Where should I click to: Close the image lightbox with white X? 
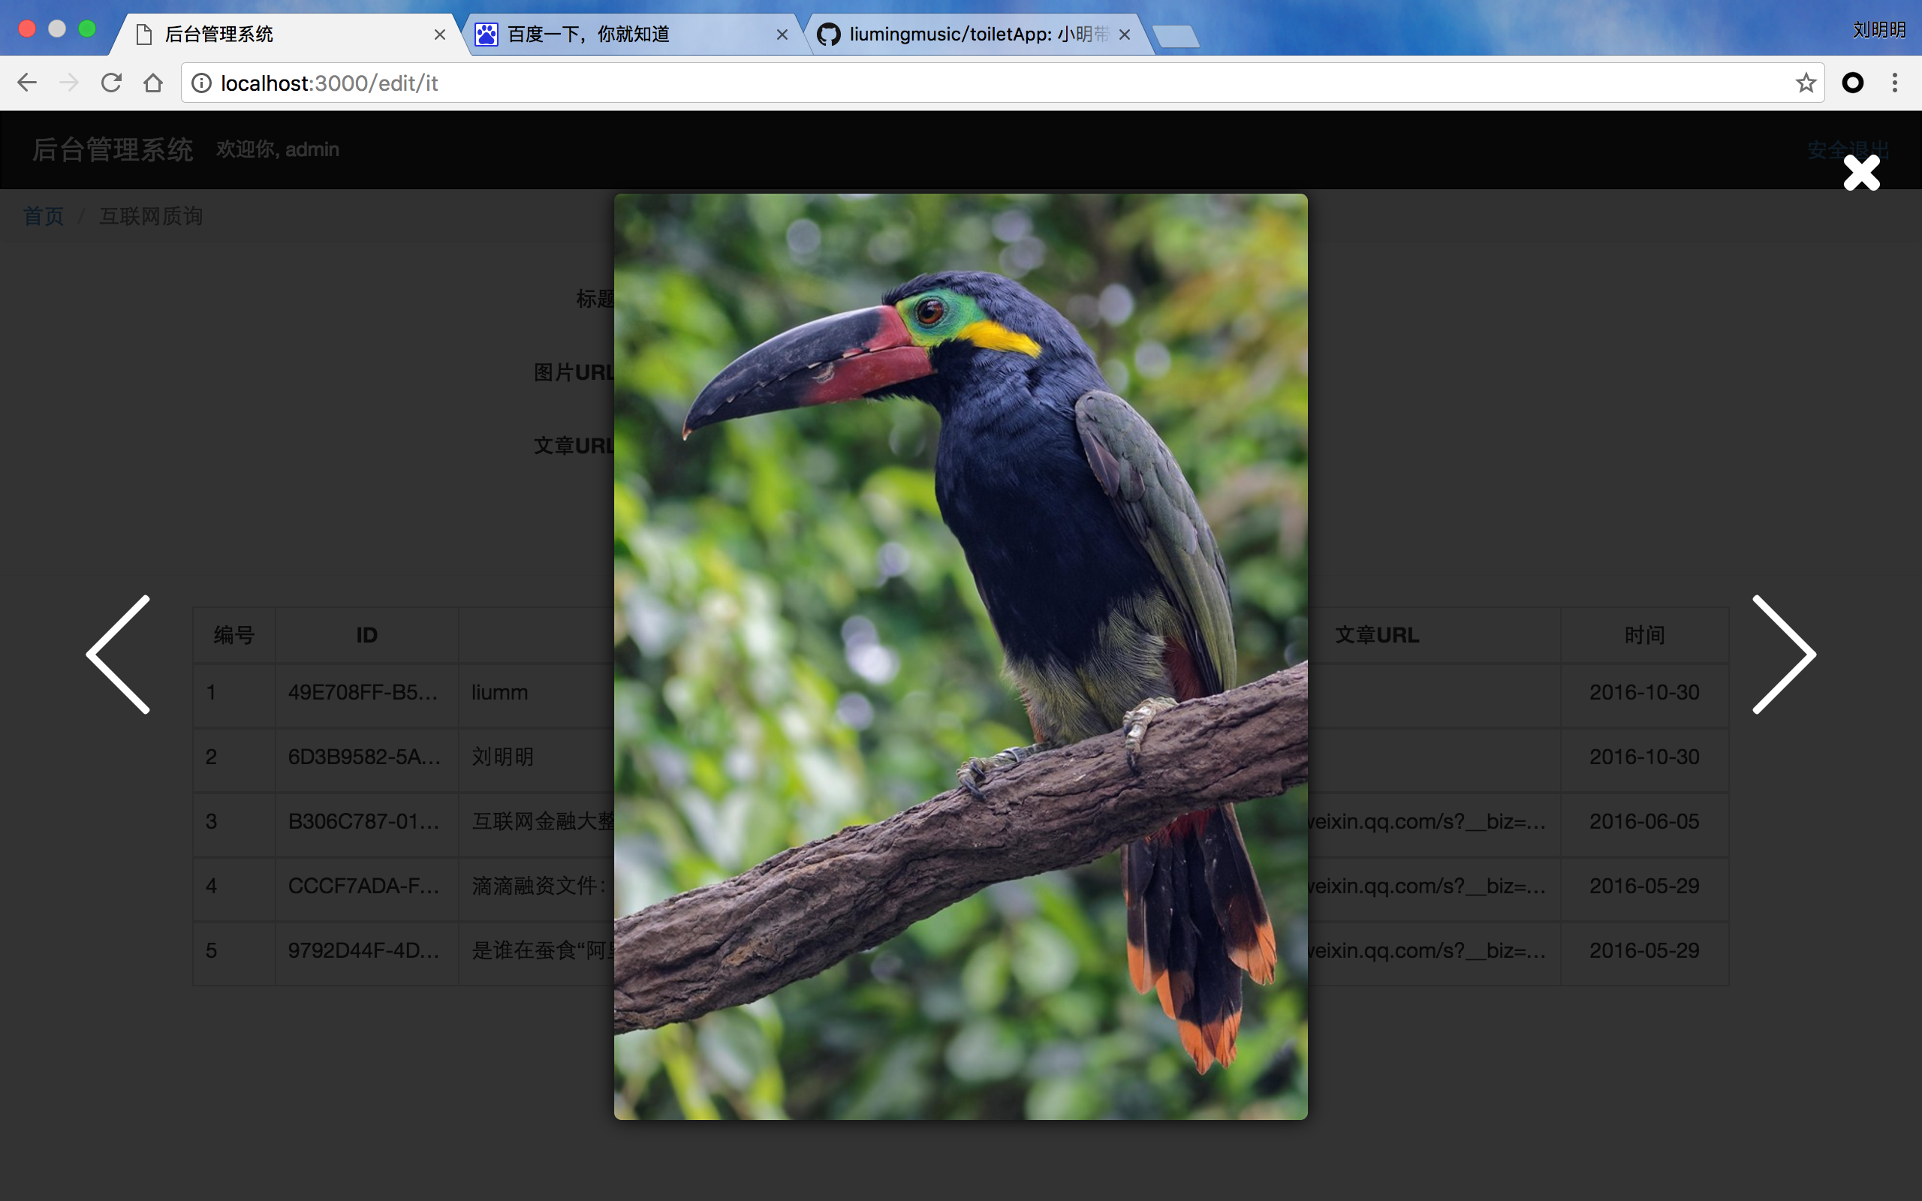coord(1861,173)
